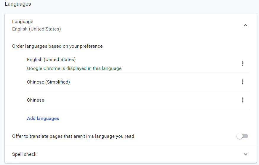Click the Language section header title
The image size is (259, 165).
point(23,22)
